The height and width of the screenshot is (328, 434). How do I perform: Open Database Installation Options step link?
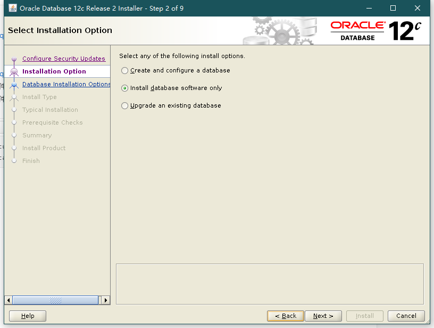(x=66, y=84)
